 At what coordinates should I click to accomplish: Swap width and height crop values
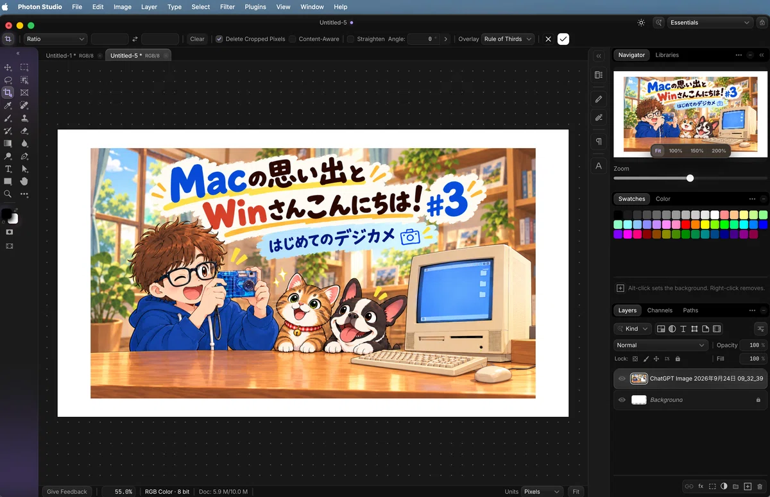[x=135, y=39]
